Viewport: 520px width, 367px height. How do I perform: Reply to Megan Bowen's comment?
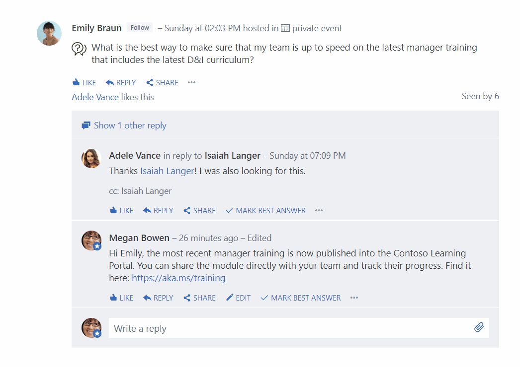click(158, 298)
